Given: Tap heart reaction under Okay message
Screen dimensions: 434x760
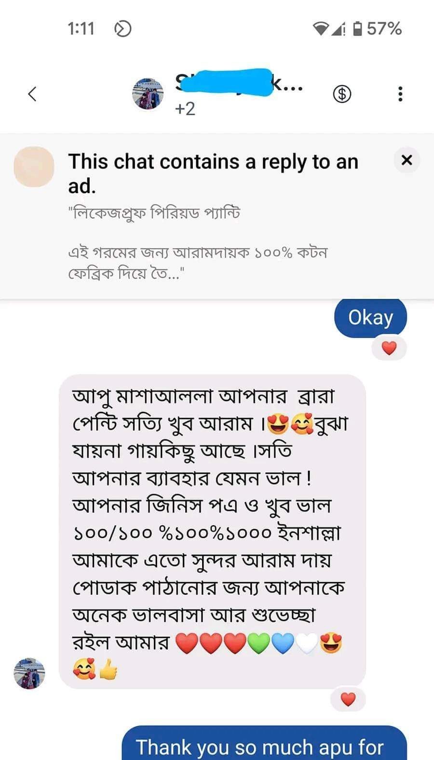Looking at the screenshot, I should pyautogui.click(x=389, y=348).
